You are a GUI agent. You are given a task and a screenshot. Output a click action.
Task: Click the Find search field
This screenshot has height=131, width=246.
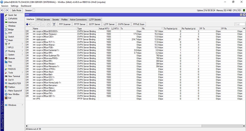tap(240, 24)
